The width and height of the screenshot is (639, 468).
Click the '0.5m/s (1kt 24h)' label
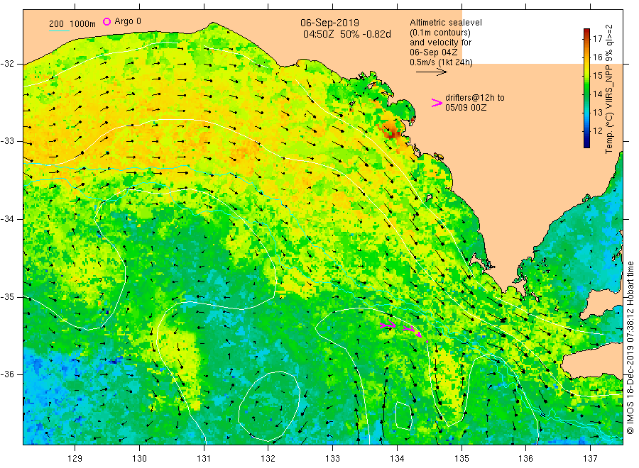441,62
